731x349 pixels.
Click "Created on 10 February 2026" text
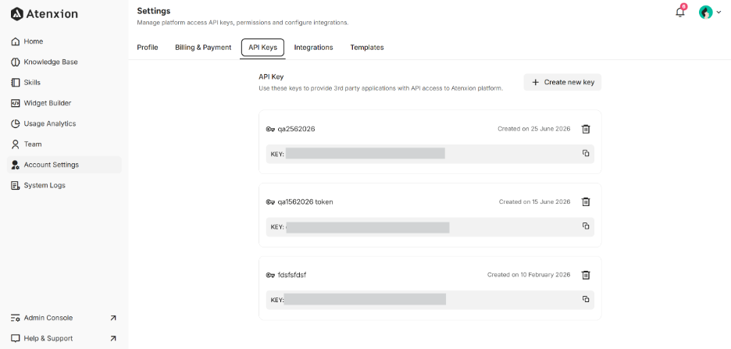[529, 275]
